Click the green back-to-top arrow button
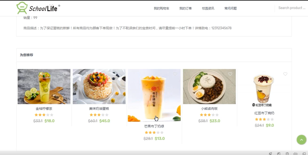308x155 pixels. click(x=302, y=140)
